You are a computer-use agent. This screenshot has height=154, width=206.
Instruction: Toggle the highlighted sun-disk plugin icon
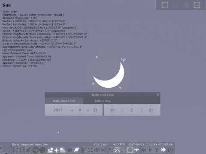tap(130, 150)
